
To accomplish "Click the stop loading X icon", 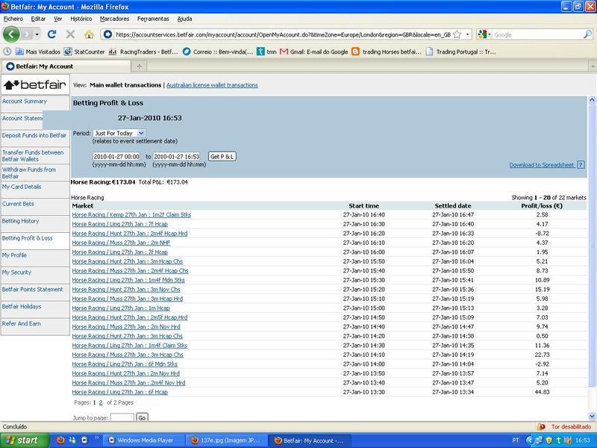I will pyautogui.click(x=70, y=34).
